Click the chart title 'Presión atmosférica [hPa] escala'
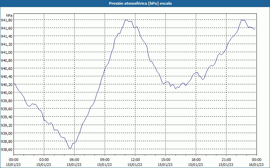Screen dimensions: 270x168 140,3
